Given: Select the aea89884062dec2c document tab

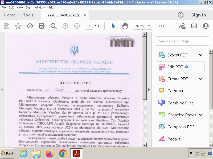Looking at the screenshot, I should [65, 15].
